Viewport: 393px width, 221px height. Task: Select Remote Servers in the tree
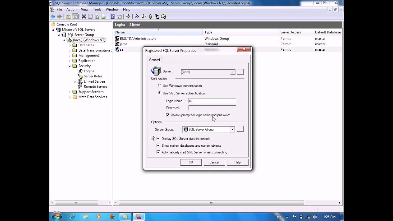[95, 87]
